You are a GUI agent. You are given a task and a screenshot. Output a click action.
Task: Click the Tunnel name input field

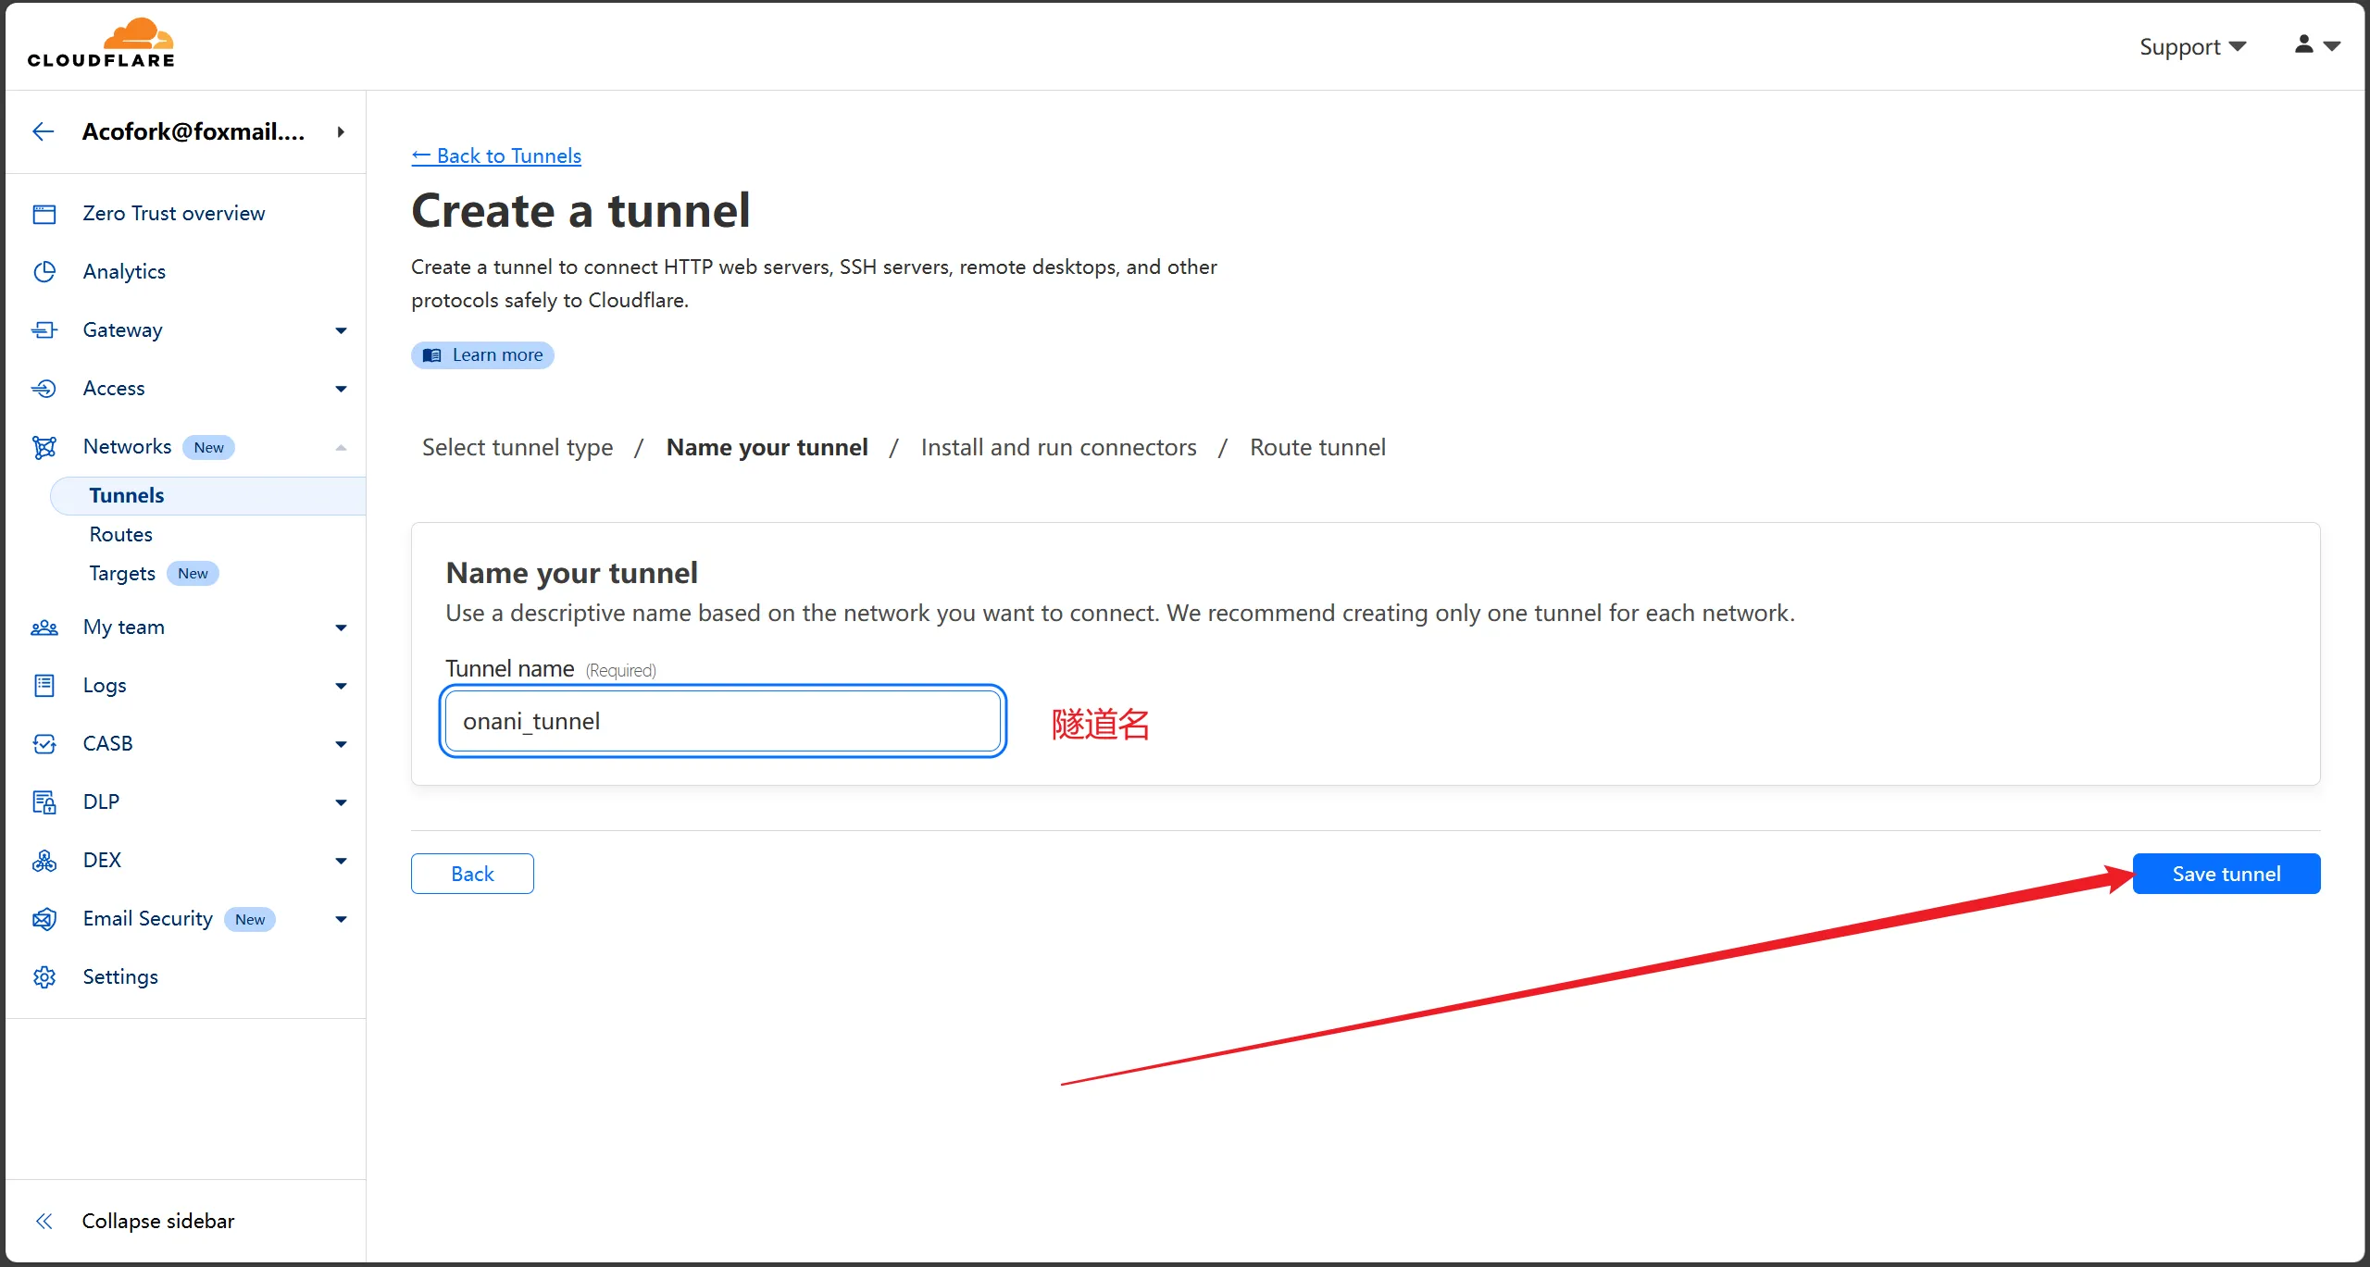[722, 722]
